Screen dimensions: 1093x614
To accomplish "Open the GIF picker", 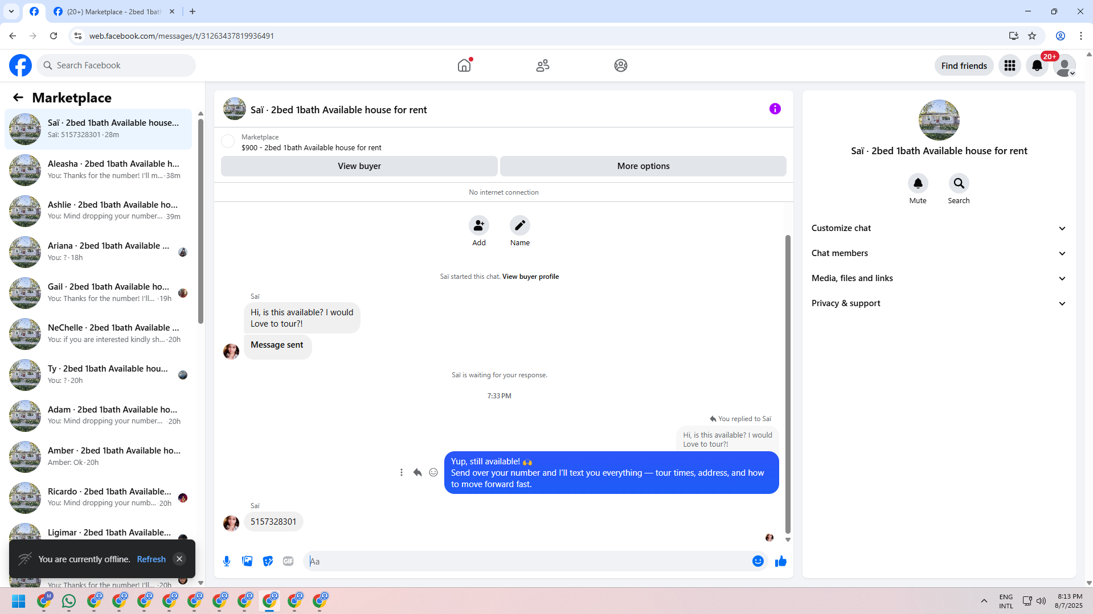I will coord(288,561).
